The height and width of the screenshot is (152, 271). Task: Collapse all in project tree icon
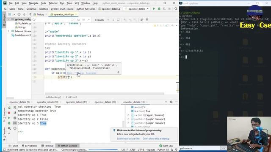[24, 14]
